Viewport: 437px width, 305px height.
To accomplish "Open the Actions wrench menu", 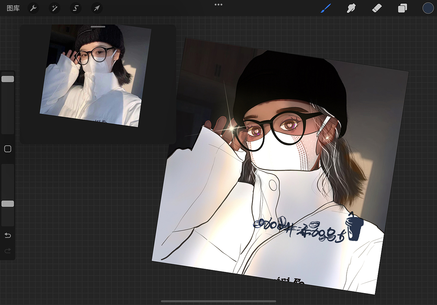I will click(x=33, y=8).
